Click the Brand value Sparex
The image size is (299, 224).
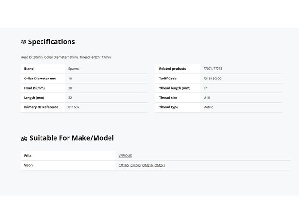73,69
